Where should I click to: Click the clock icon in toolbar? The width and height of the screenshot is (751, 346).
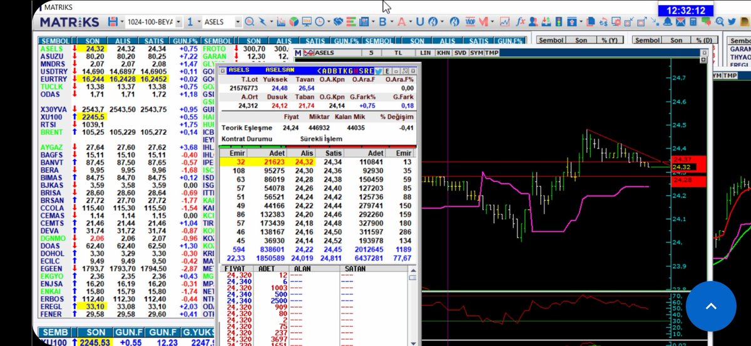click(320, 22)
